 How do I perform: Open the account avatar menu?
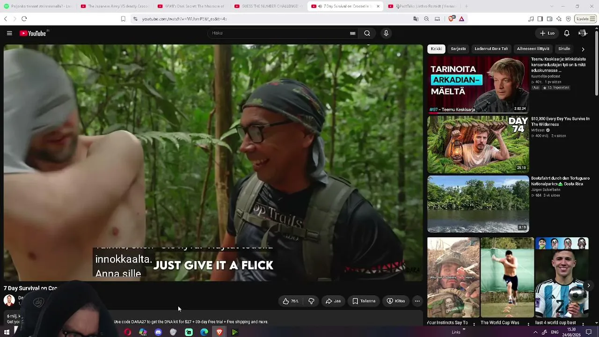tap(583, 33)
